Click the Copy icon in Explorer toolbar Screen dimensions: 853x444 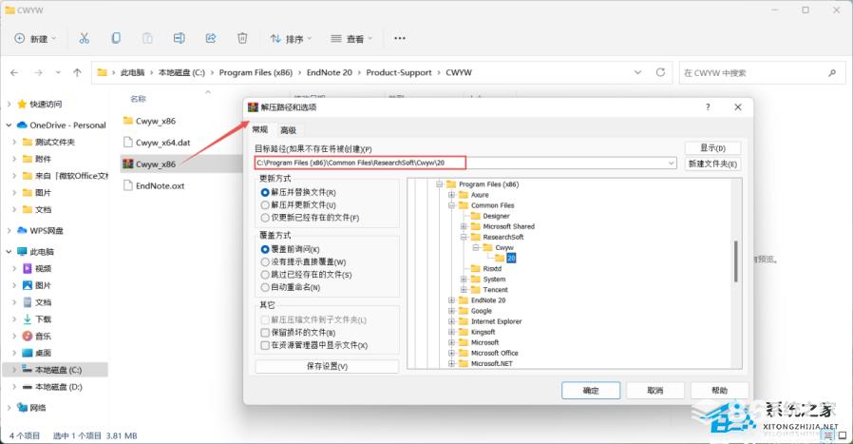click(x=116, y=38)
